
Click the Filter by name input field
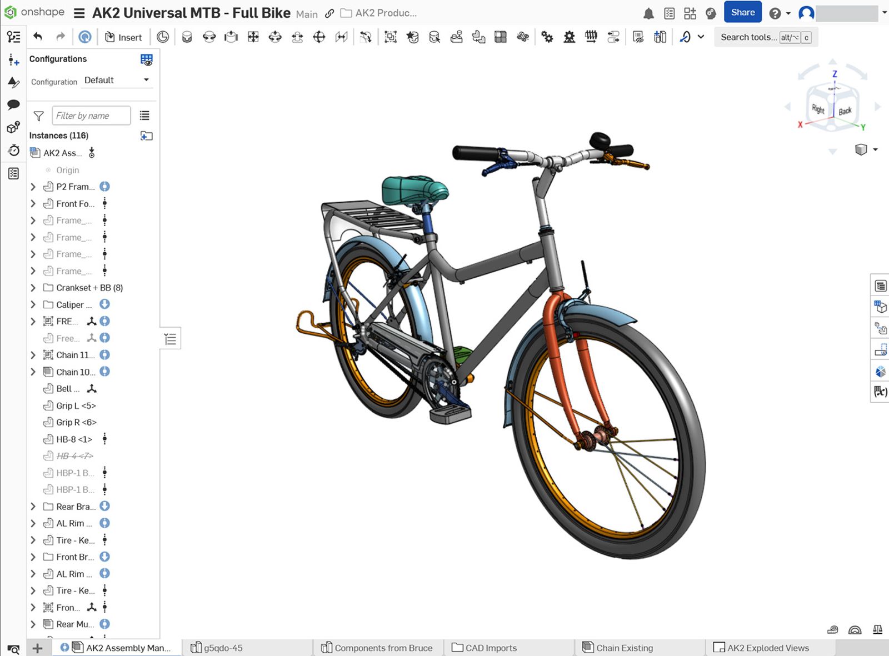click(91, 116)
